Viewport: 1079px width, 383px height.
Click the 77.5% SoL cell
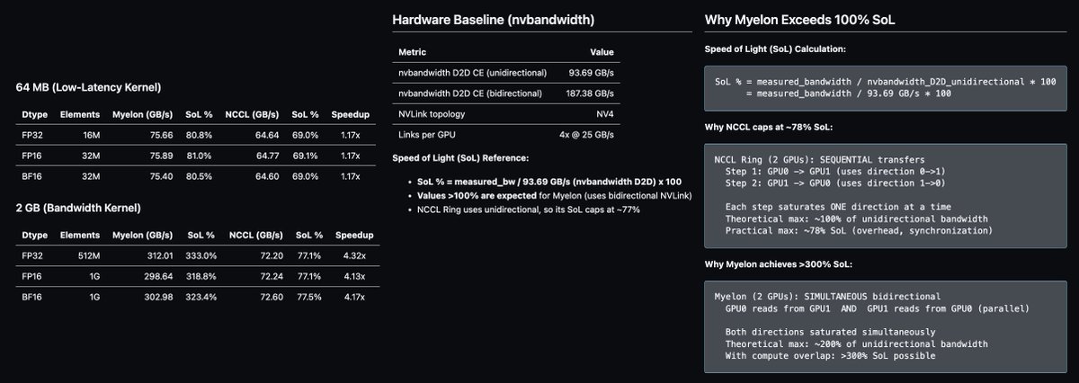(x=306, y=296)
